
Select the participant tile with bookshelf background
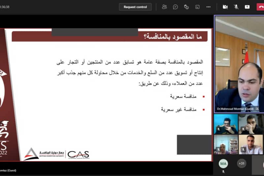pyautogui.click(x=226, y=144)
